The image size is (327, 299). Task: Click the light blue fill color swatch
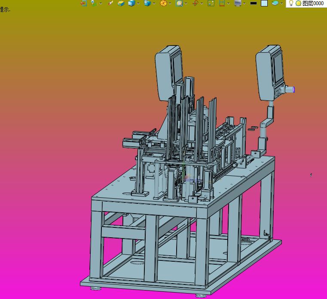click(264, 3)
